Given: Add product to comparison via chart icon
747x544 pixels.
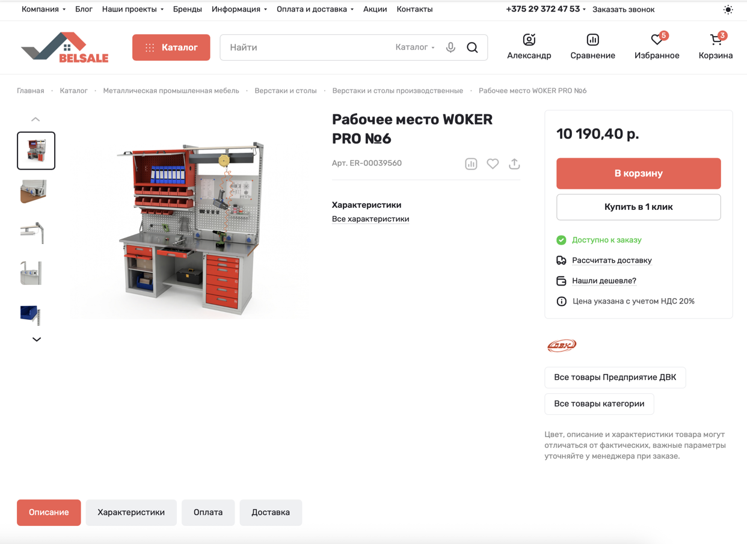Looking at the screenshot, I should click(471, 164).
